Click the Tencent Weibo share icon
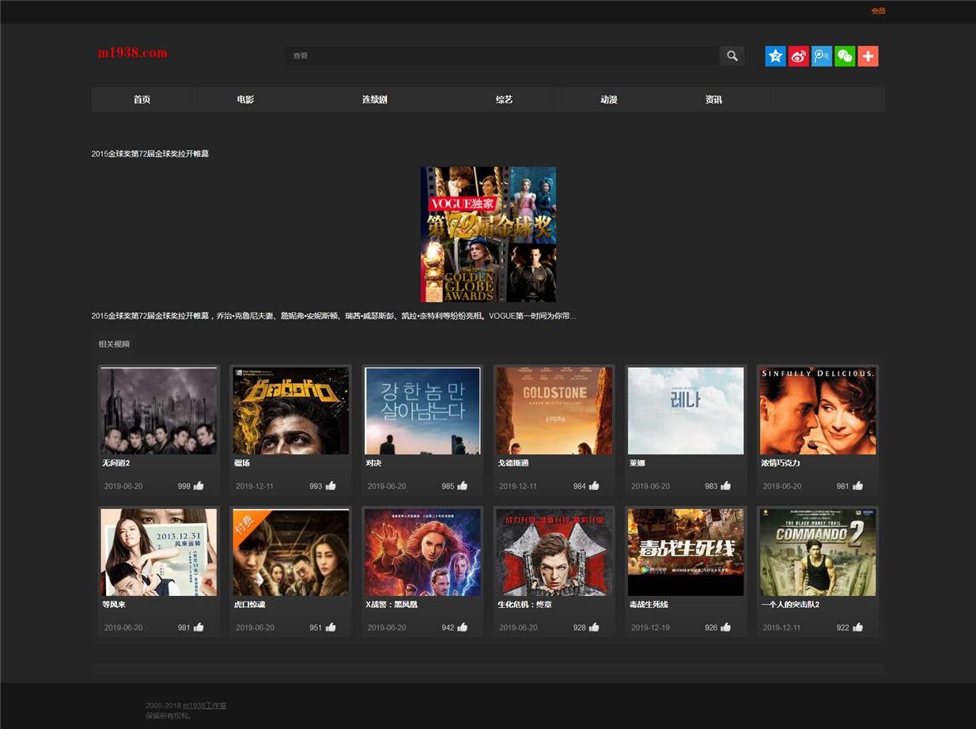The image size is (976, 729). coord(822,56)
